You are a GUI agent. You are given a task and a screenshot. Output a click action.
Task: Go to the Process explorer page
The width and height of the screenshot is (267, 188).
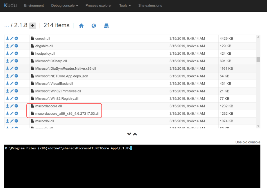point(99,5)
